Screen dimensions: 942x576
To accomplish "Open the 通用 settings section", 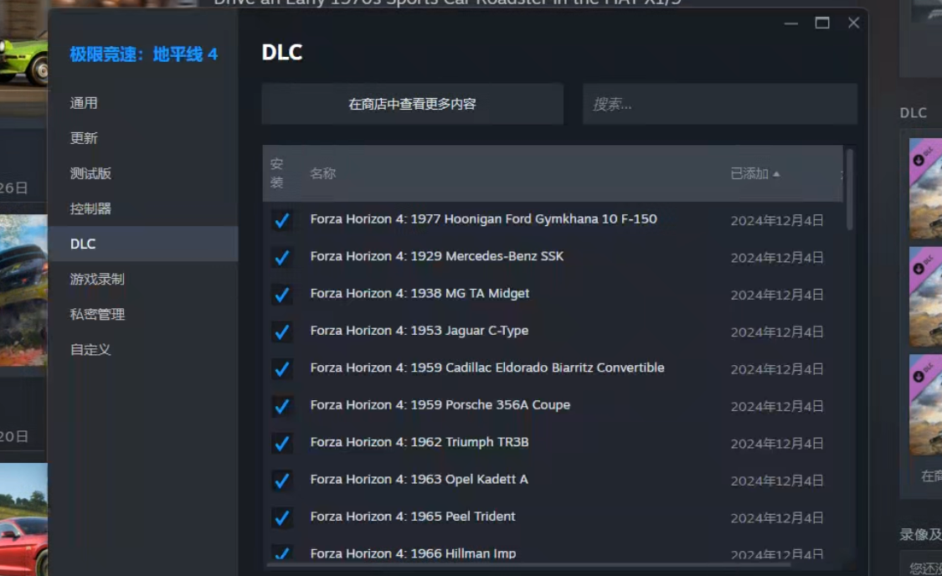I will (x=84, y=103).
